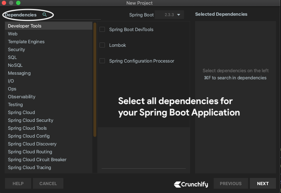Select the NoSQL category
Viewport: 281px width, 193px height.
[15, 65]
